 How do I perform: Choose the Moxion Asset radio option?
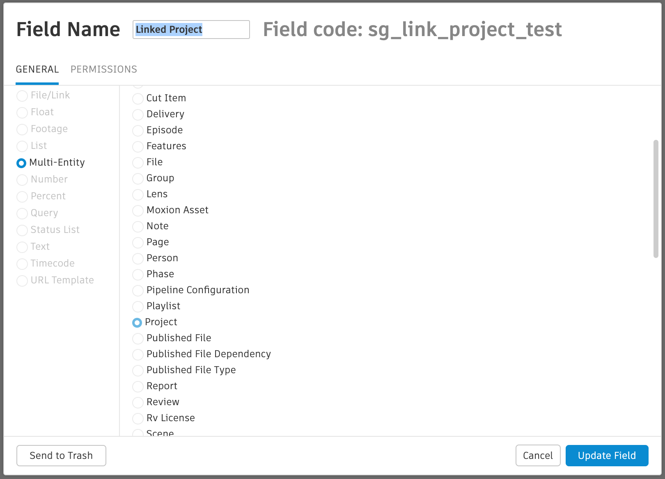click(138, 211)
